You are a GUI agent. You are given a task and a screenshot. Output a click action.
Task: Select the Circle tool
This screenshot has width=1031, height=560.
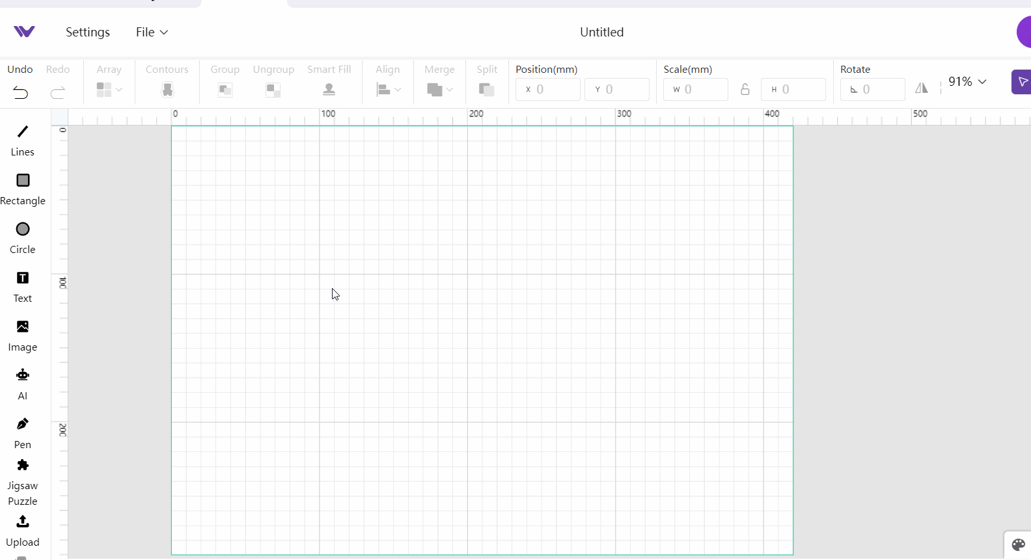(x=23, y=238)
